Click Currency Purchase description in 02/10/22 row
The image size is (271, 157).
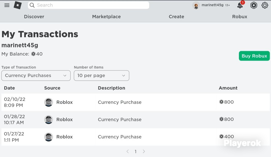coord(120,102)
